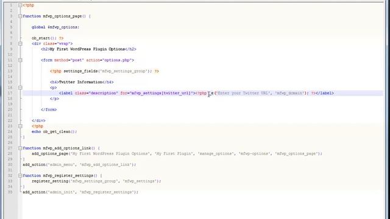This screenshot has width=390, height=219.
Task: Click the 'My First WordPress Plugin Options' heading text
Action: coord(87,49)
